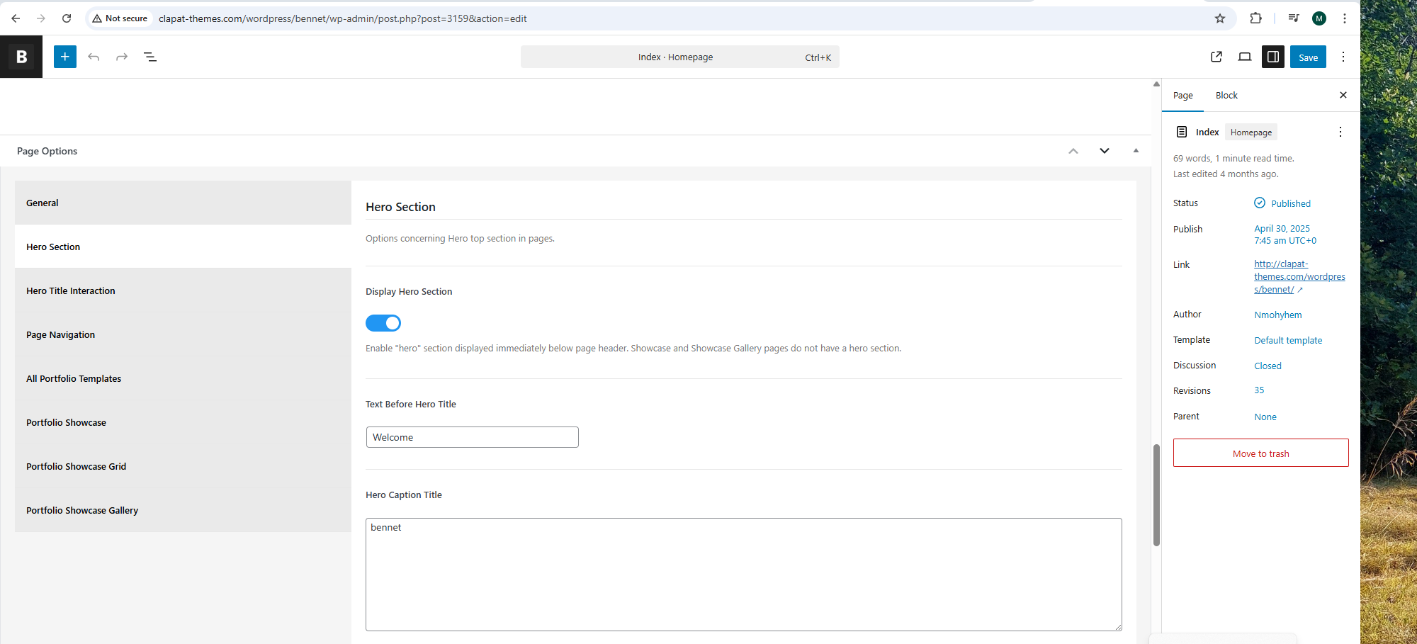Select Page Navigation options tab
Image resolution: width=1417 pixels, height=644 pixels.
[x=183, y=334]
